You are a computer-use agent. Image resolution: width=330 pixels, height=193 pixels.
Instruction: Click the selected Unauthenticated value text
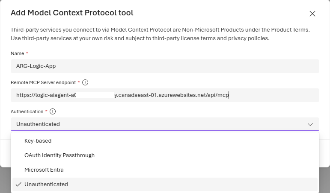(x=38, y=124)
